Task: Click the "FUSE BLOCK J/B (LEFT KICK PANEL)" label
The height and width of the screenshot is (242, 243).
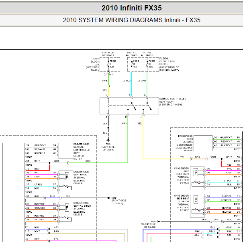Action: pos(93,64)
